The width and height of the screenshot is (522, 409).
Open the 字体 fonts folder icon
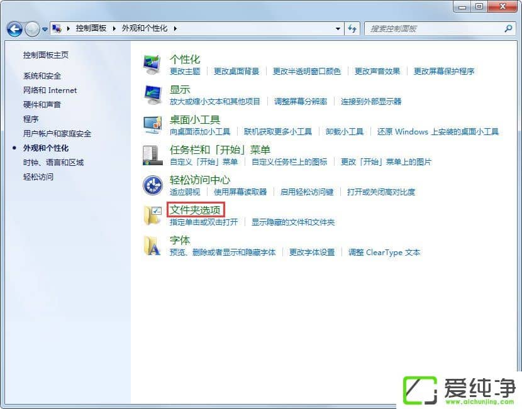coord(152,245)
